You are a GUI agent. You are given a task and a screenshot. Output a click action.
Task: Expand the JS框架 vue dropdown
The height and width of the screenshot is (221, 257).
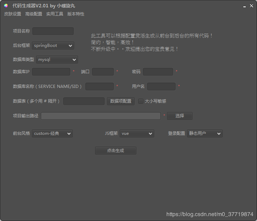click(137, 133)
